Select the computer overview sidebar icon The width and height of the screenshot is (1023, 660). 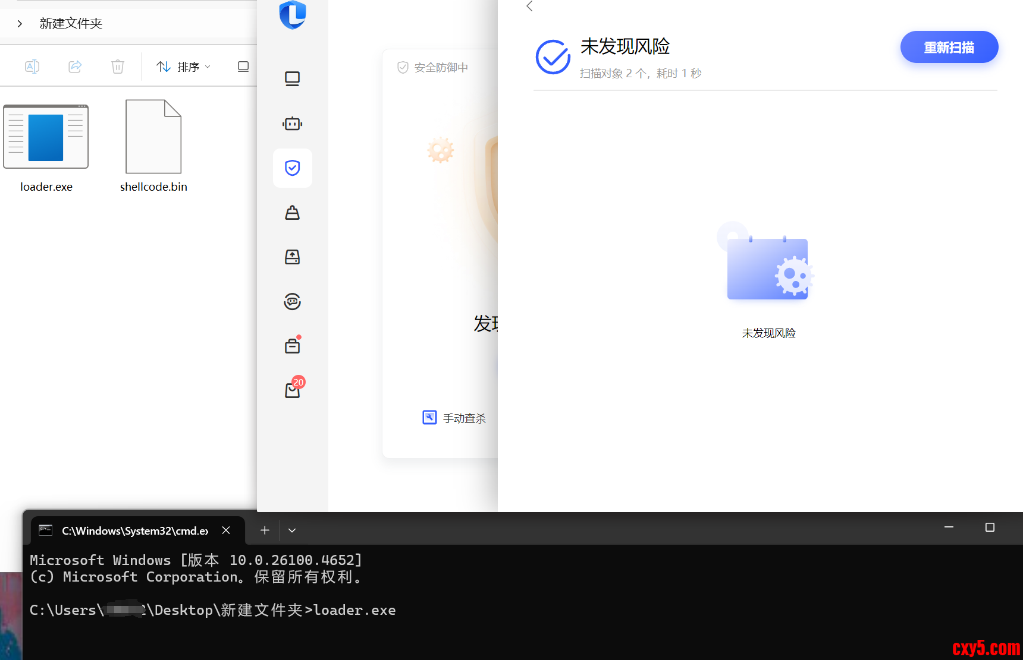[292, 79]
